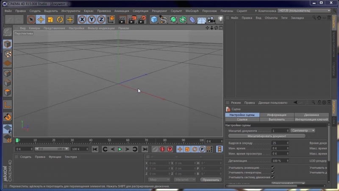339x191 pixels.
Task: Add a Cube primitive object
Action: coord(154,20)
